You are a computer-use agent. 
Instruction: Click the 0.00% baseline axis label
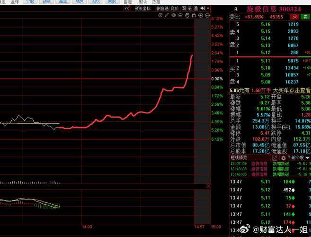point(217,79)
